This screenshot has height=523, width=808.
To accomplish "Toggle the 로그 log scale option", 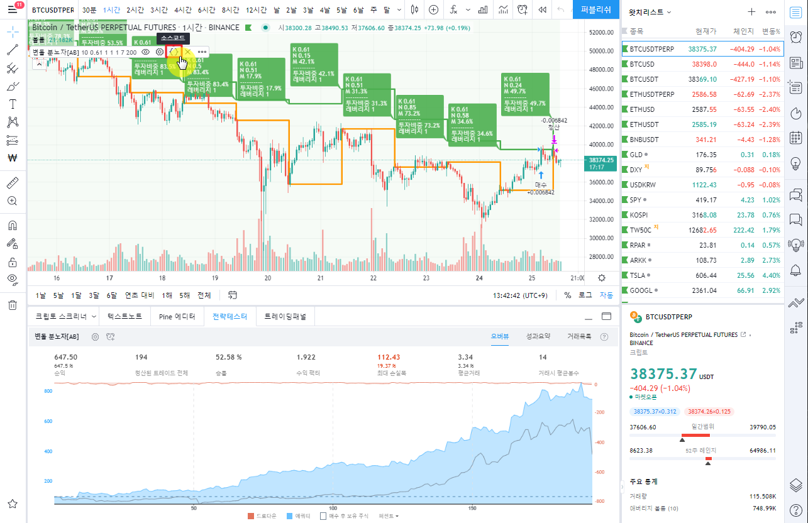I will click(585, 295).
